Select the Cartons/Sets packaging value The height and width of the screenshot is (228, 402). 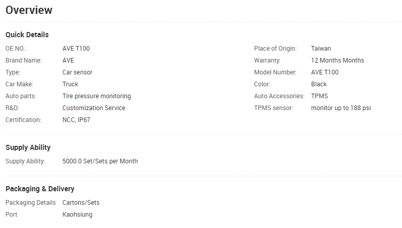tap(81, 203)
